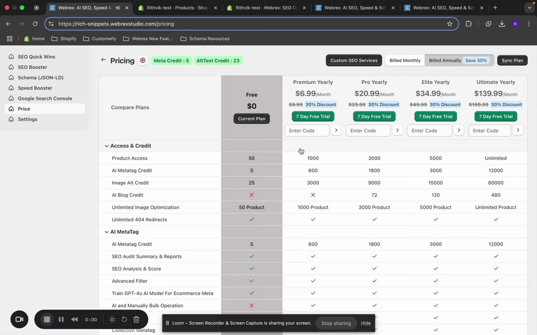Screen dimensions: 537x335
Task: Reload the current page
Action: tap(35, 24)
